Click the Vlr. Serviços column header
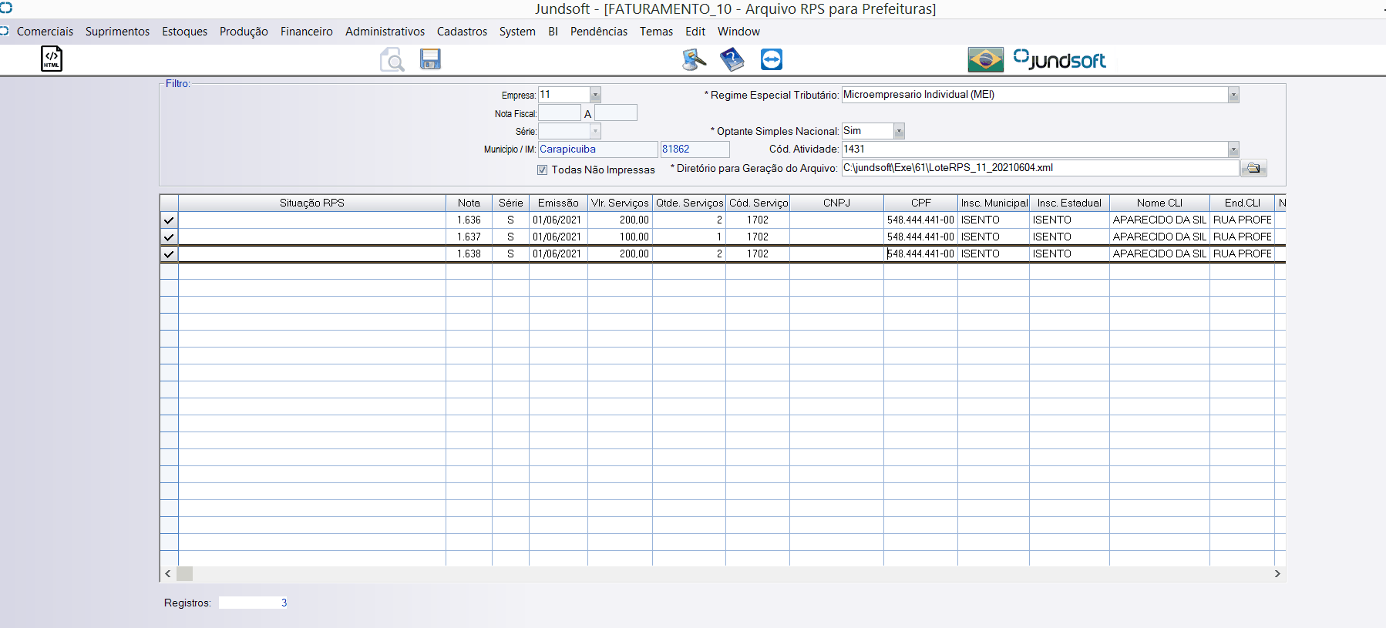1386x628 pixels. [620, 203]
